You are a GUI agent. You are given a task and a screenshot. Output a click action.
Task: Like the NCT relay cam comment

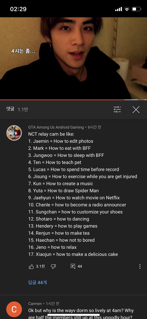[31, 266]
